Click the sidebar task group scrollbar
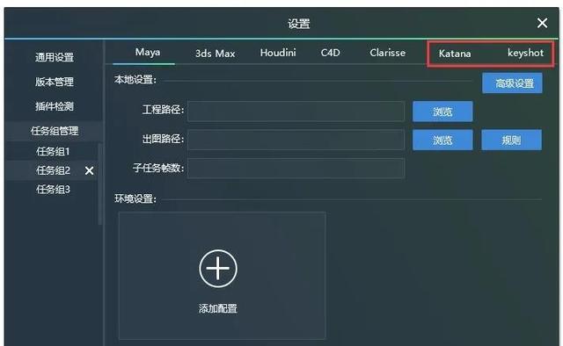The width and height of the screenshot is (563, 346). click(100, 184)
